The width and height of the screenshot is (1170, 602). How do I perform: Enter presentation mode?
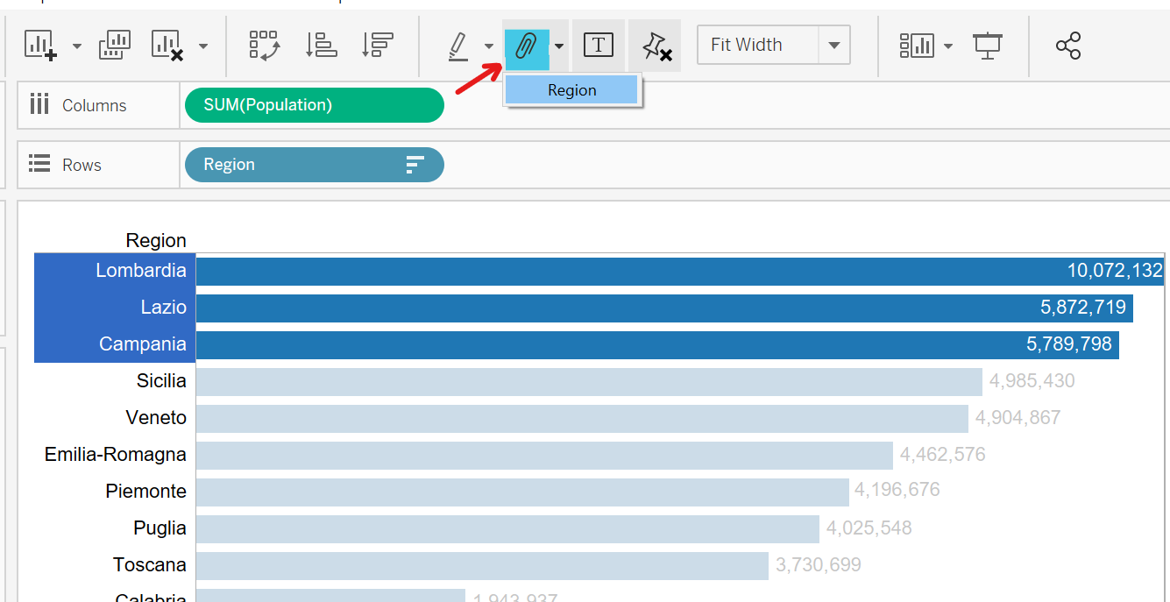pos(989,46)
